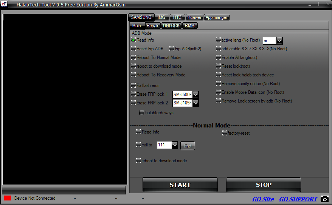Enable halabtech ways checkbox
The height and width of the screenshot is (205, 332).
[141, 112]
